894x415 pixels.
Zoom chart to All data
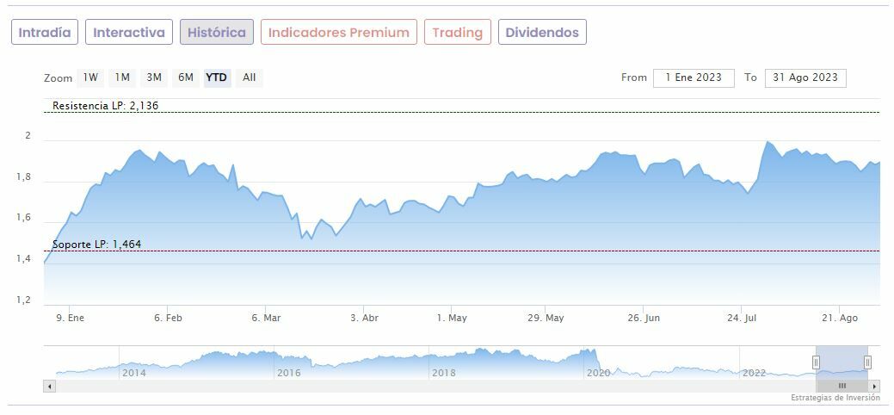click(x=250, y=77)
